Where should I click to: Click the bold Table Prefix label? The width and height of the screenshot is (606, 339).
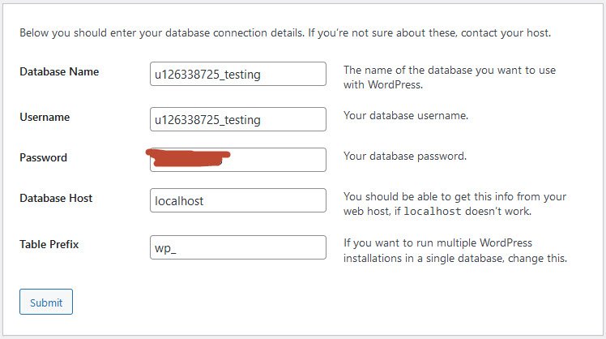(x=49, y=245)
